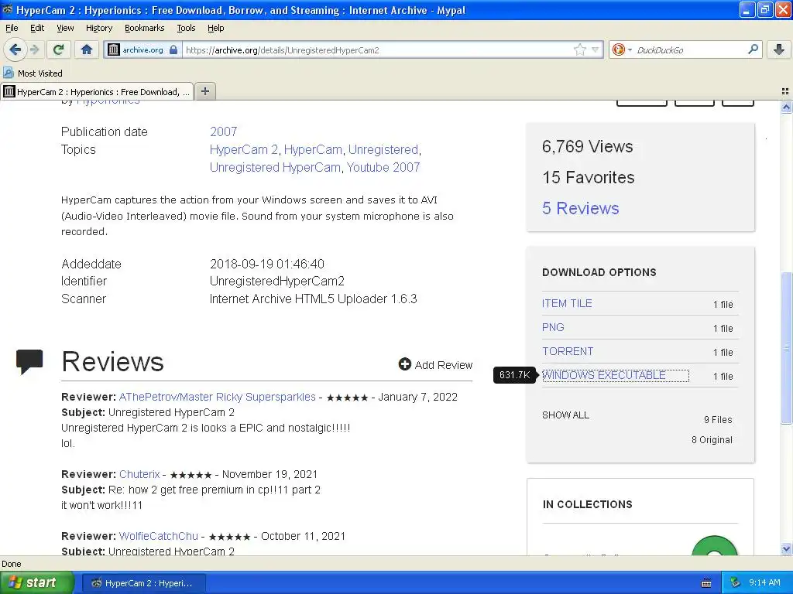Open reviewer Chuterix profile link
This screenshot has height=594, width=793.
(x=139, y=474)
